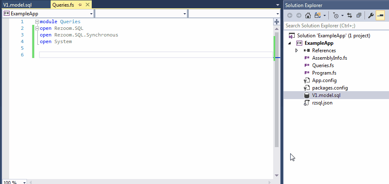The width and height of the screenshot is (389, 184).
Task: Click the JSON file icon for rzsql.json
Action: pyautogui.click(x=307, y=102)
